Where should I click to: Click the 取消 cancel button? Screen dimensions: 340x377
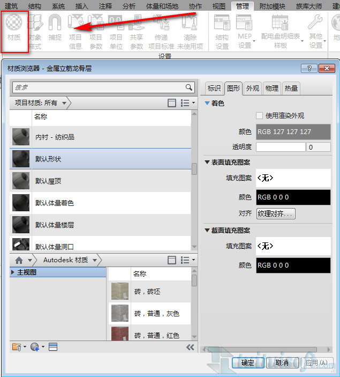point(282,363)
